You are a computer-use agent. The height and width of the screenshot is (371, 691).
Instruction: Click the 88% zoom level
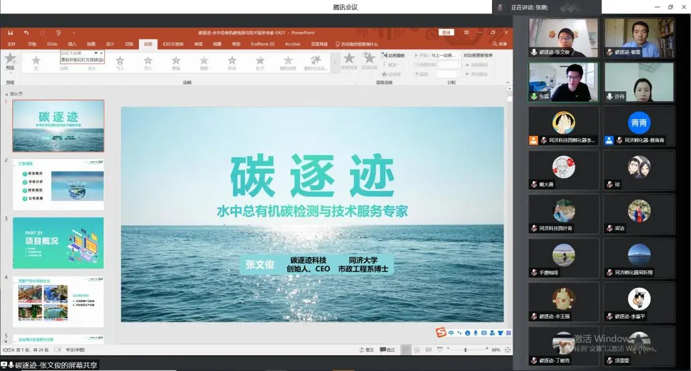pos(496,350)
